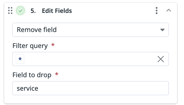
Task: Focus the Filter query input box
Action: 91,59
